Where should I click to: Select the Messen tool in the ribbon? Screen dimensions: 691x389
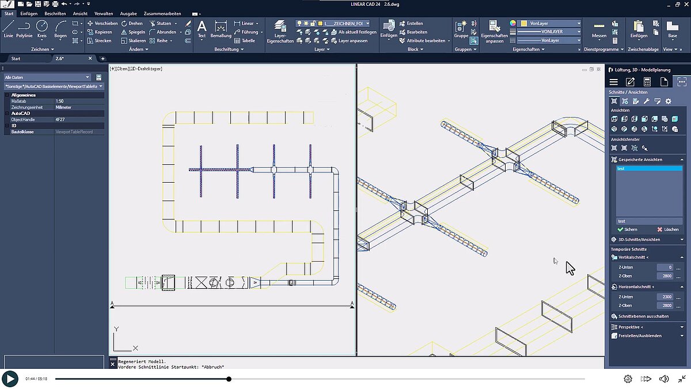pos(599,31)
